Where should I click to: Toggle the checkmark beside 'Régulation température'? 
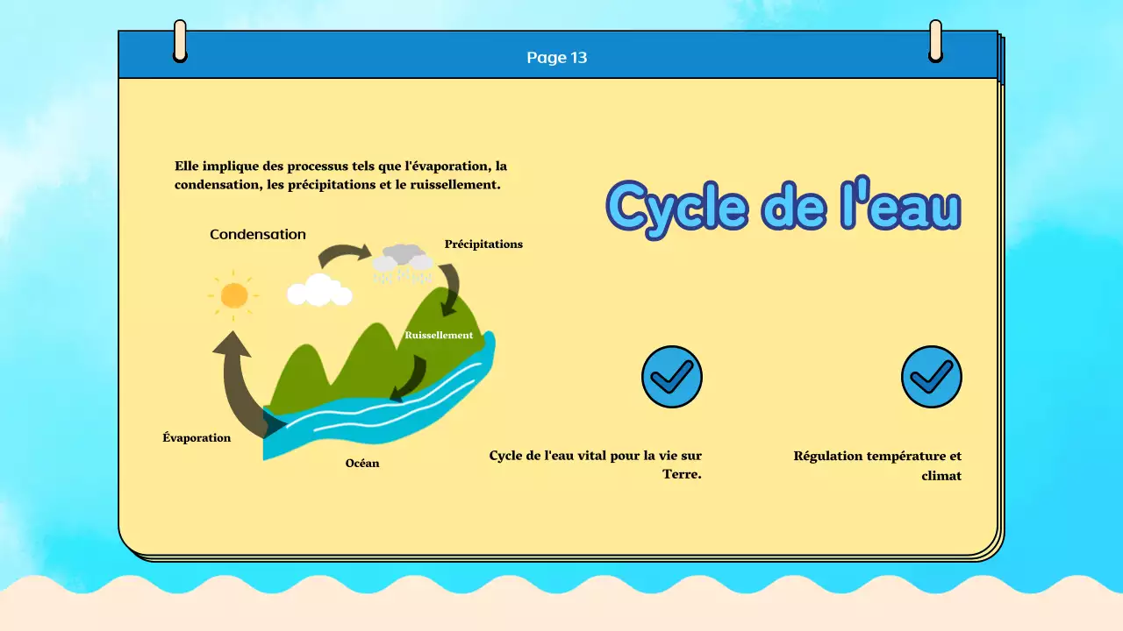(931, 376)
